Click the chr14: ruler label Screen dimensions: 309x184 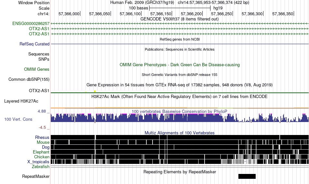click(44, 14)
